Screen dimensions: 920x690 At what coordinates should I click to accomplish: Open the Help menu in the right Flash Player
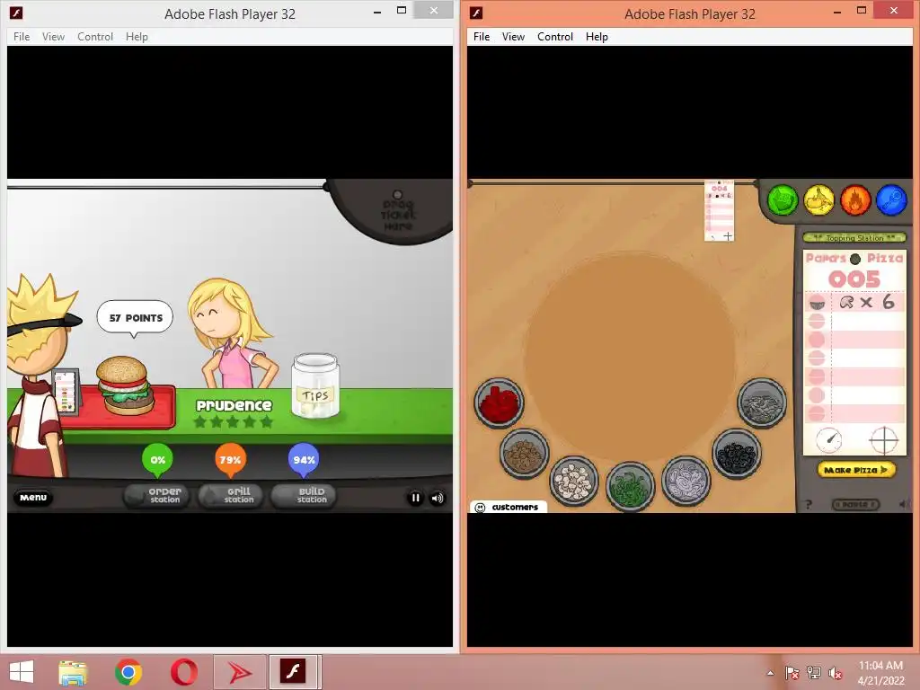click(597, 36)
